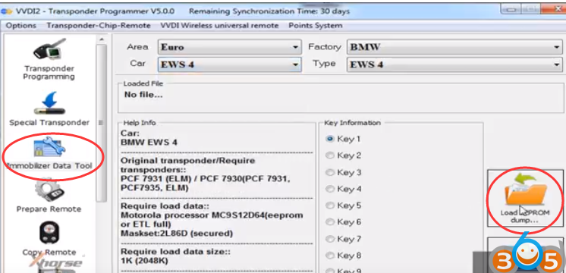Screen dimensions: 566x273
Task: Click the '1K (2048K)' data size text
Action: tap(144, 260)
